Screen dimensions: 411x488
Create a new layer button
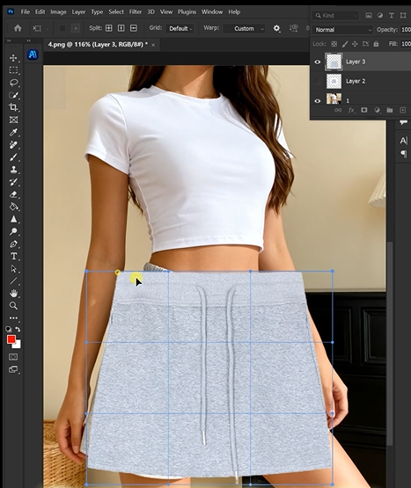click(x=402, y=110)
